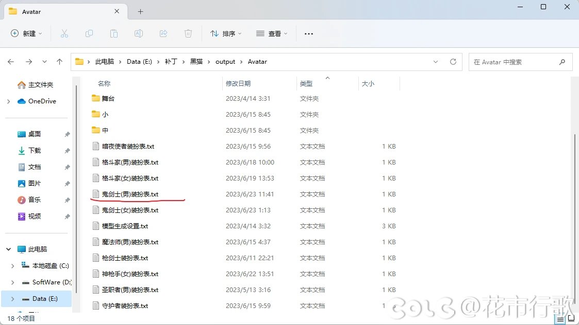Click the Delete trash can icon

pyautogui.click(x=188, y=33)
